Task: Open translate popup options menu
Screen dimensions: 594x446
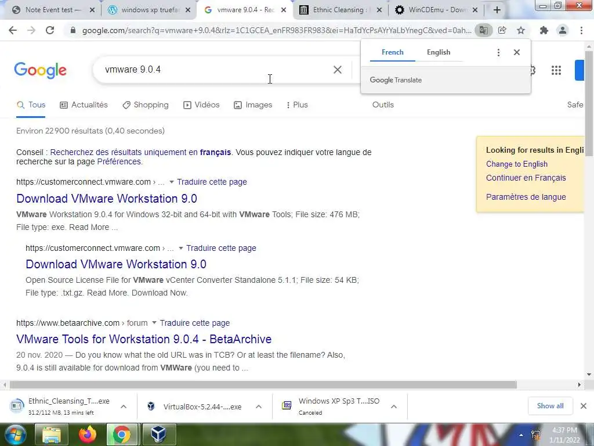Action: [498, 52]
